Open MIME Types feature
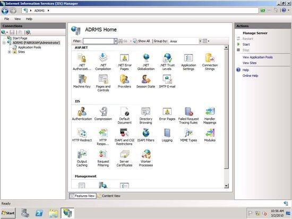 tap(188, 135)
